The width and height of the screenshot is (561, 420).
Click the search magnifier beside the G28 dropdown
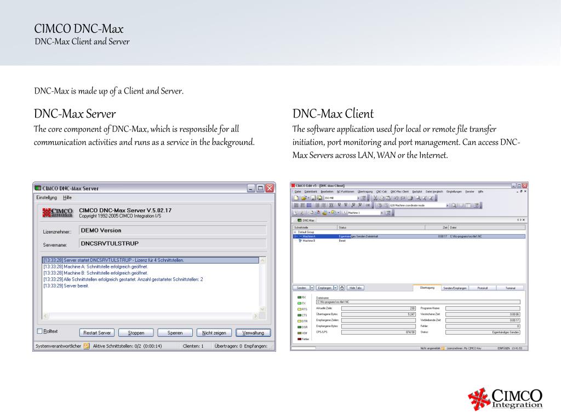(x=454, y=206)
